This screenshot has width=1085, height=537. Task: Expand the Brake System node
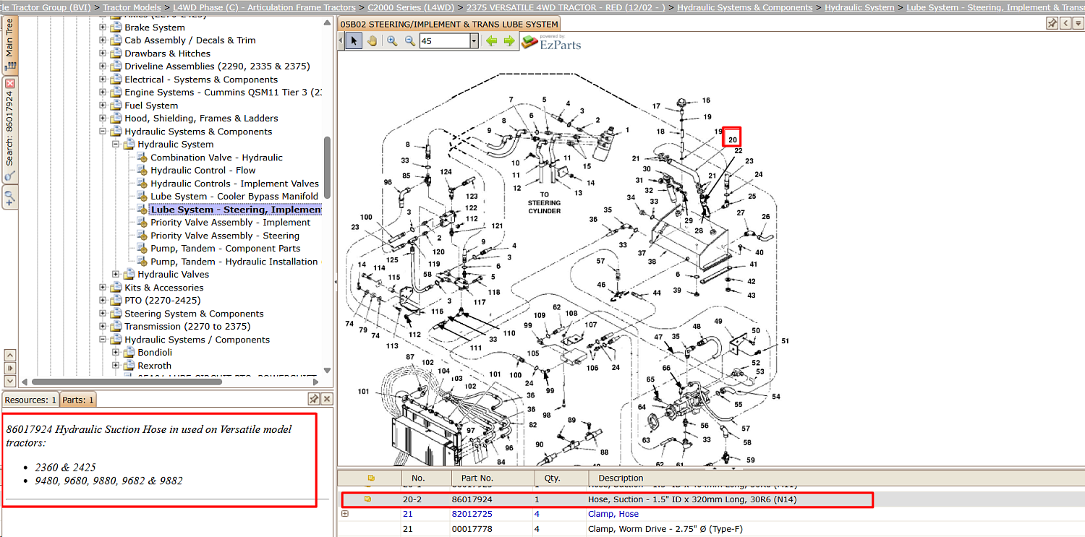coord(103,27)
